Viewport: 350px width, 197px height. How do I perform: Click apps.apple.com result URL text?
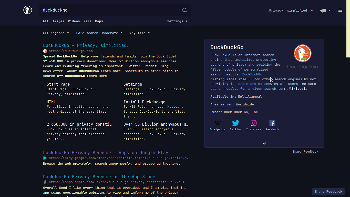pos(117,182)
